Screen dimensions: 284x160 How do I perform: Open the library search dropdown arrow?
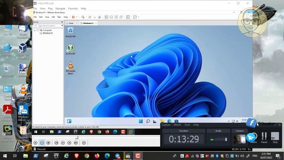coord(62,26)
